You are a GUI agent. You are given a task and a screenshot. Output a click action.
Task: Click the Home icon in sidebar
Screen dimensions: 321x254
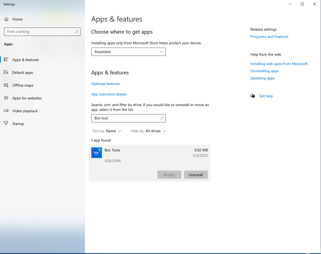point(6,19)
